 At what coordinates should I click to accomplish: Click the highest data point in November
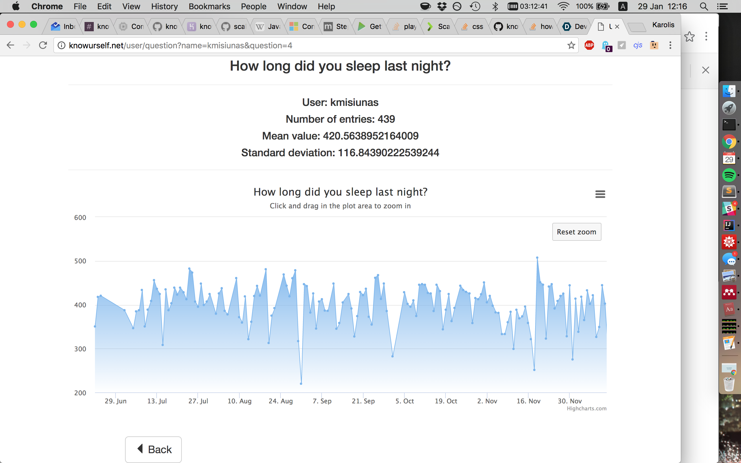537,258
